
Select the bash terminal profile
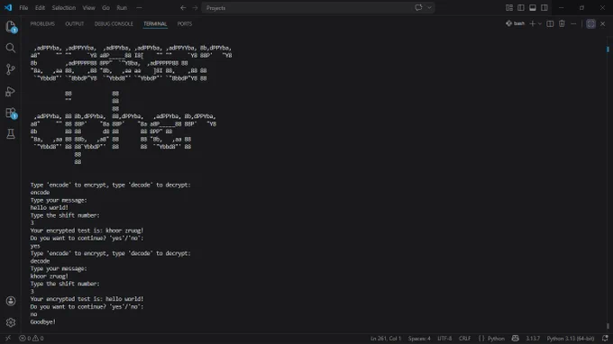point(515,23)
